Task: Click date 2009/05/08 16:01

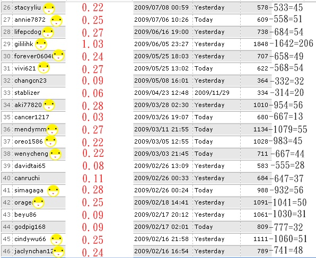Action: [x=161, y=81]
